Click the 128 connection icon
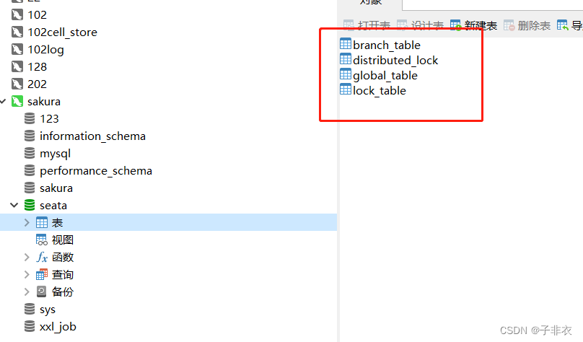 pos(17,66)
